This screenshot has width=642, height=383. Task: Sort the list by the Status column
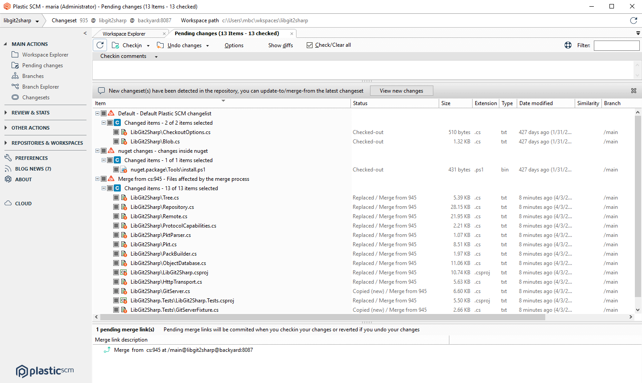(395, 103)
